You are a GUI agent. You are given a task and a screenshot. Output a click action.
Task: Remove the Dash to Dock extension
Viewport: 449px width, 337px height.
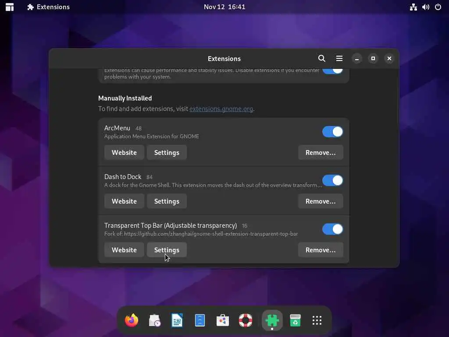321,201
